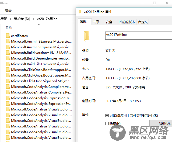
Task: Select the certificates folder name
Action: [19, 36]
